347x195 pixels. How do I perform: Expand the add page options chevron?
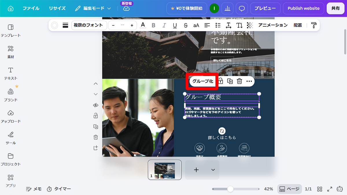click(x=213, y=170)
